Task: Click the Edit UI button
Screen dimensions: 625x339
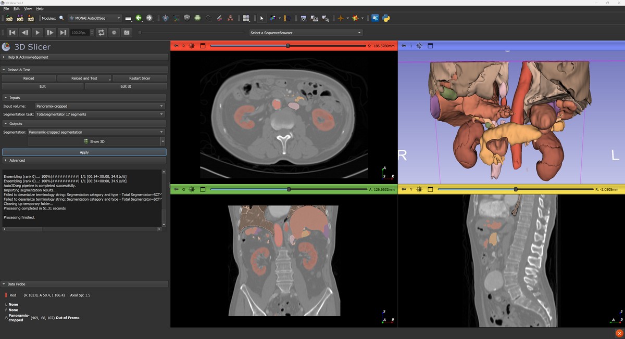Action: pos(126,86)
